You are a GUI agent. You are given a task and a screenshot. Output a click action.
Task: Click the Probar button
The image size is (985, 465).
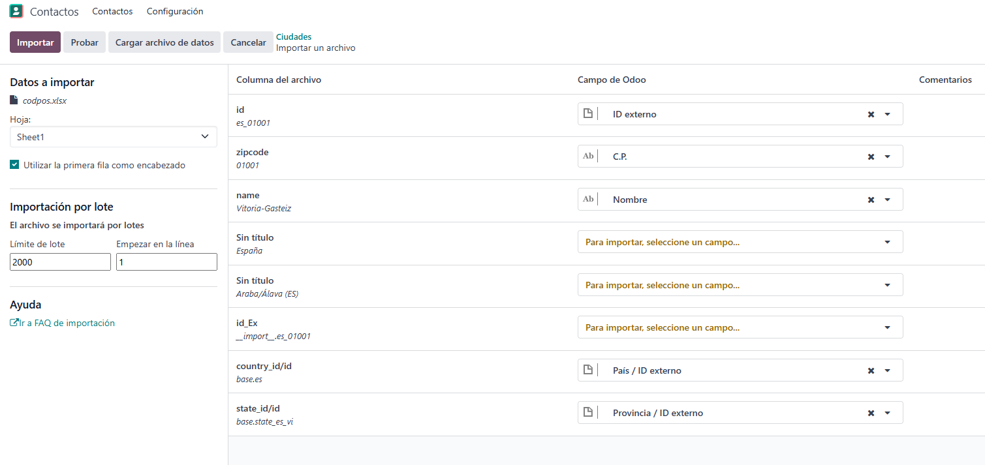point(84,42)
